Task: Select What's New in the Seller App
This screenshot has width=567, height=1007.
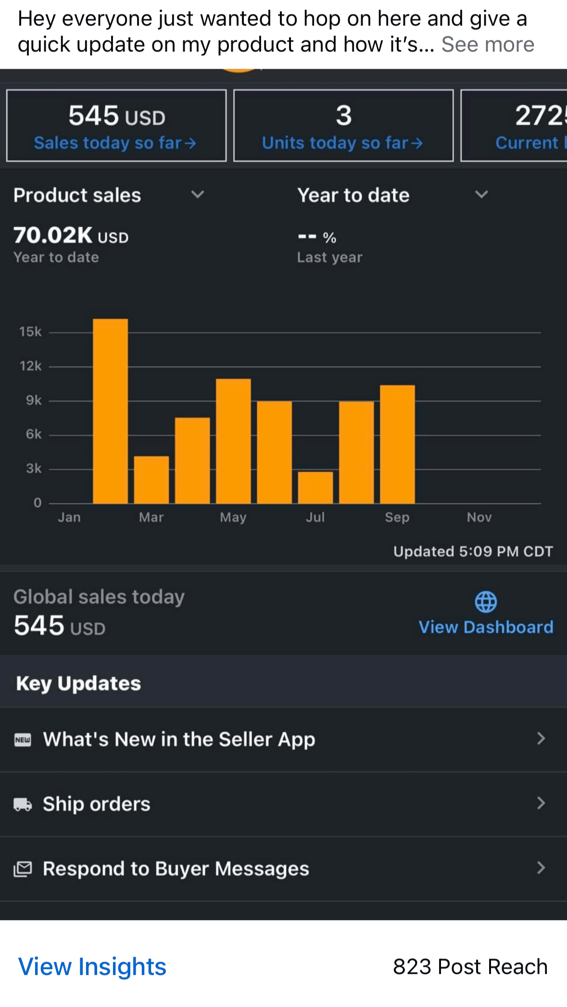Action: pyautogui.click(x=179, y=739)
